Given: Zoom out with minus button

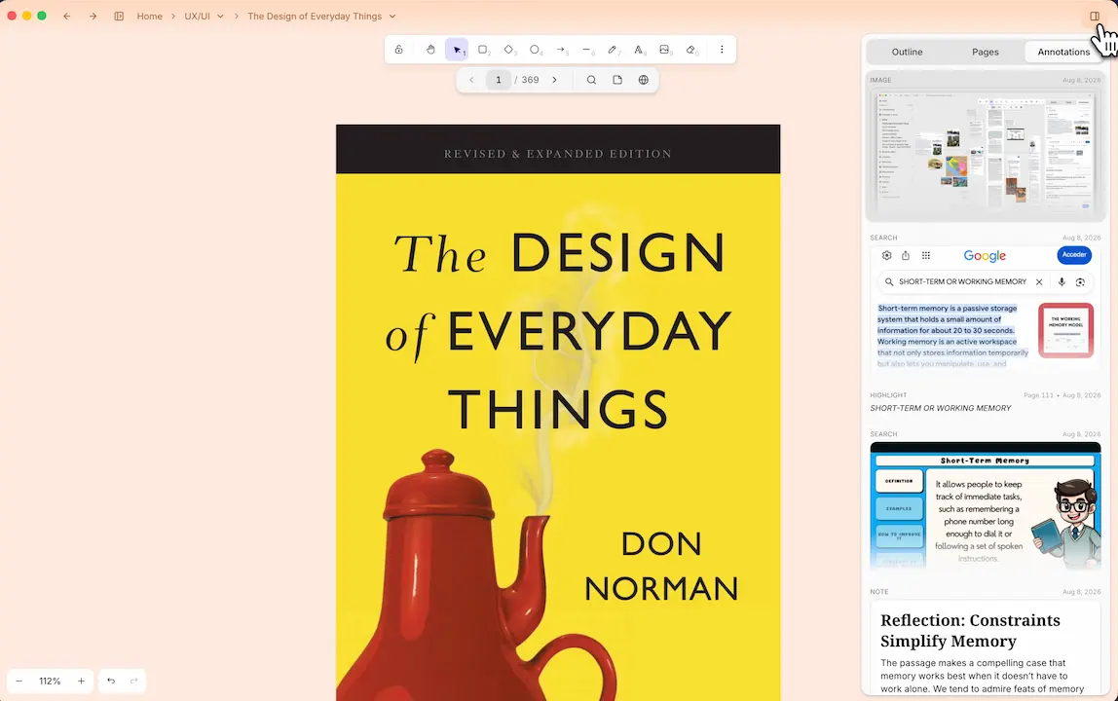Looking at the screenshot, I should point(19,681).
